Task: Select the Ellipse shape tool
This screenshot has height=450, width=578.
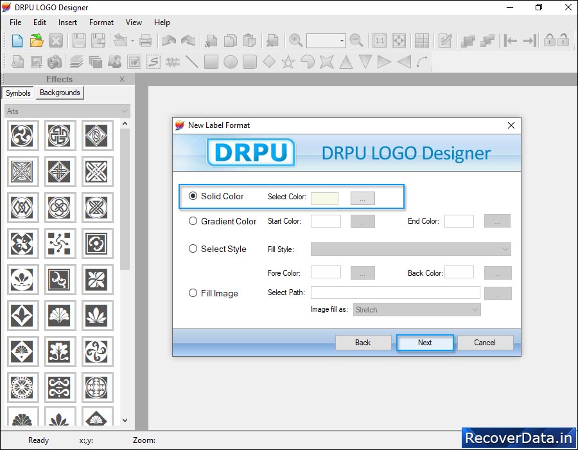Action: [x=231, y=62]
